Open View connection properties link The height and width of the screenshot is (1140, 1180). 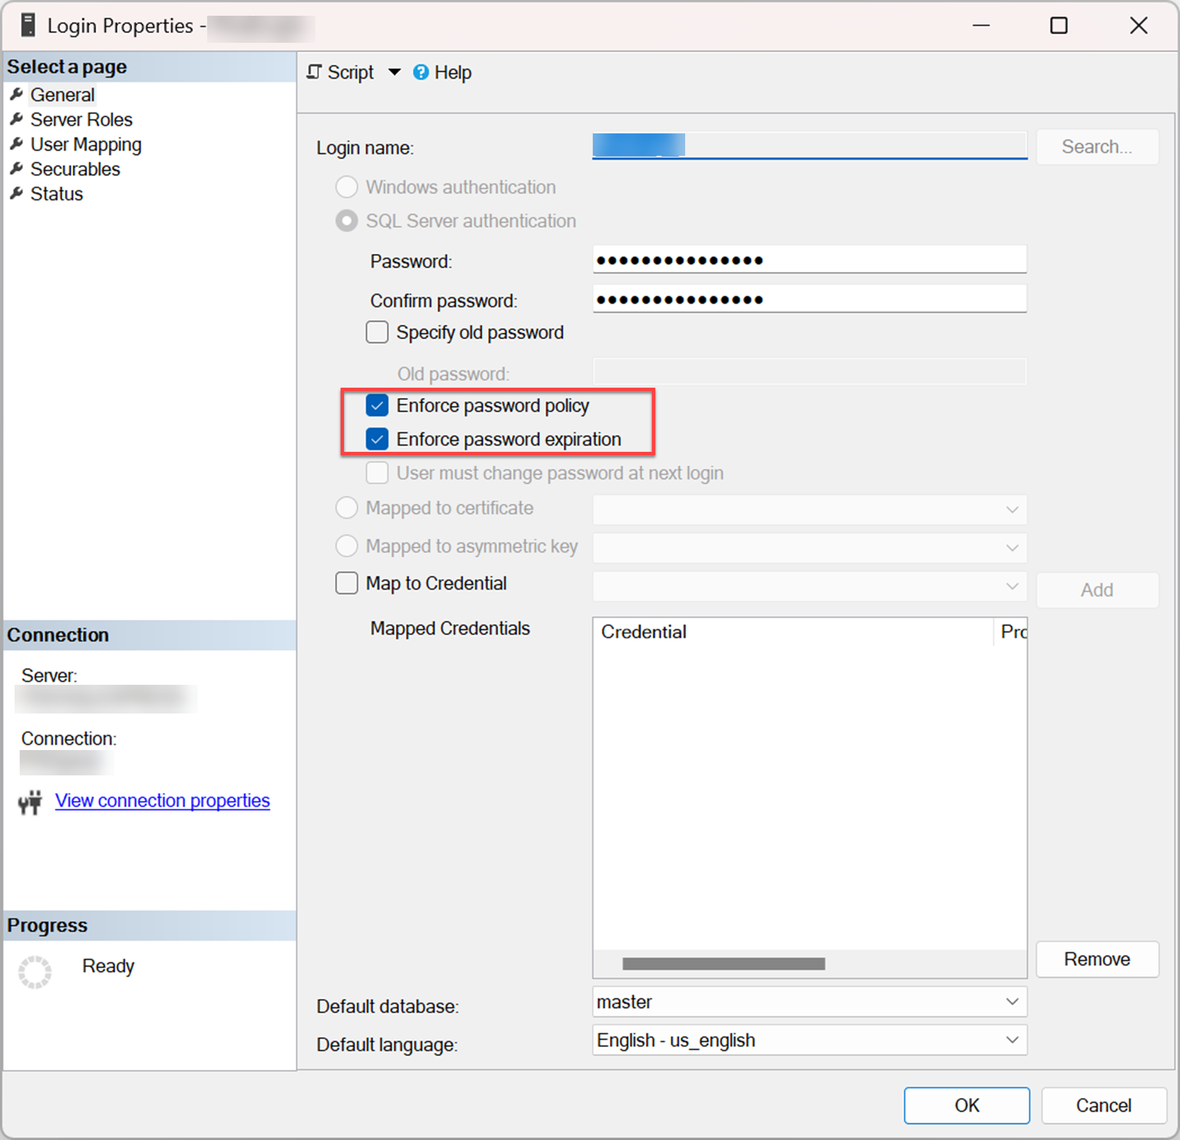162,800
